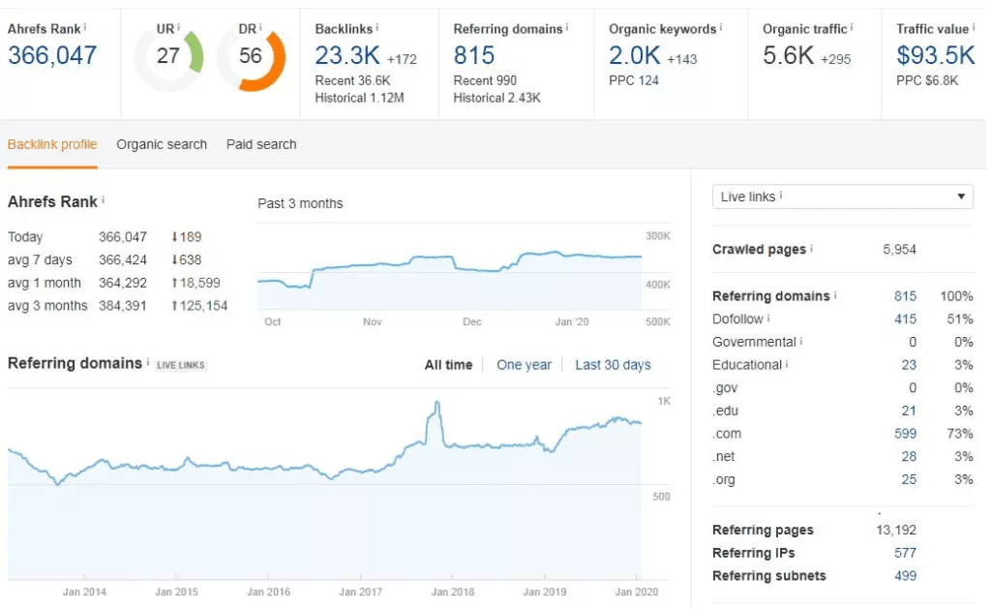Click the DR gauge showing 56

click(253, 55)
